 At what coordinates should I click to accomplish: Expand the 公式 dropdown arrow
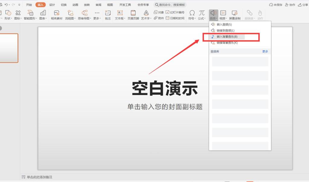[205, 18]
